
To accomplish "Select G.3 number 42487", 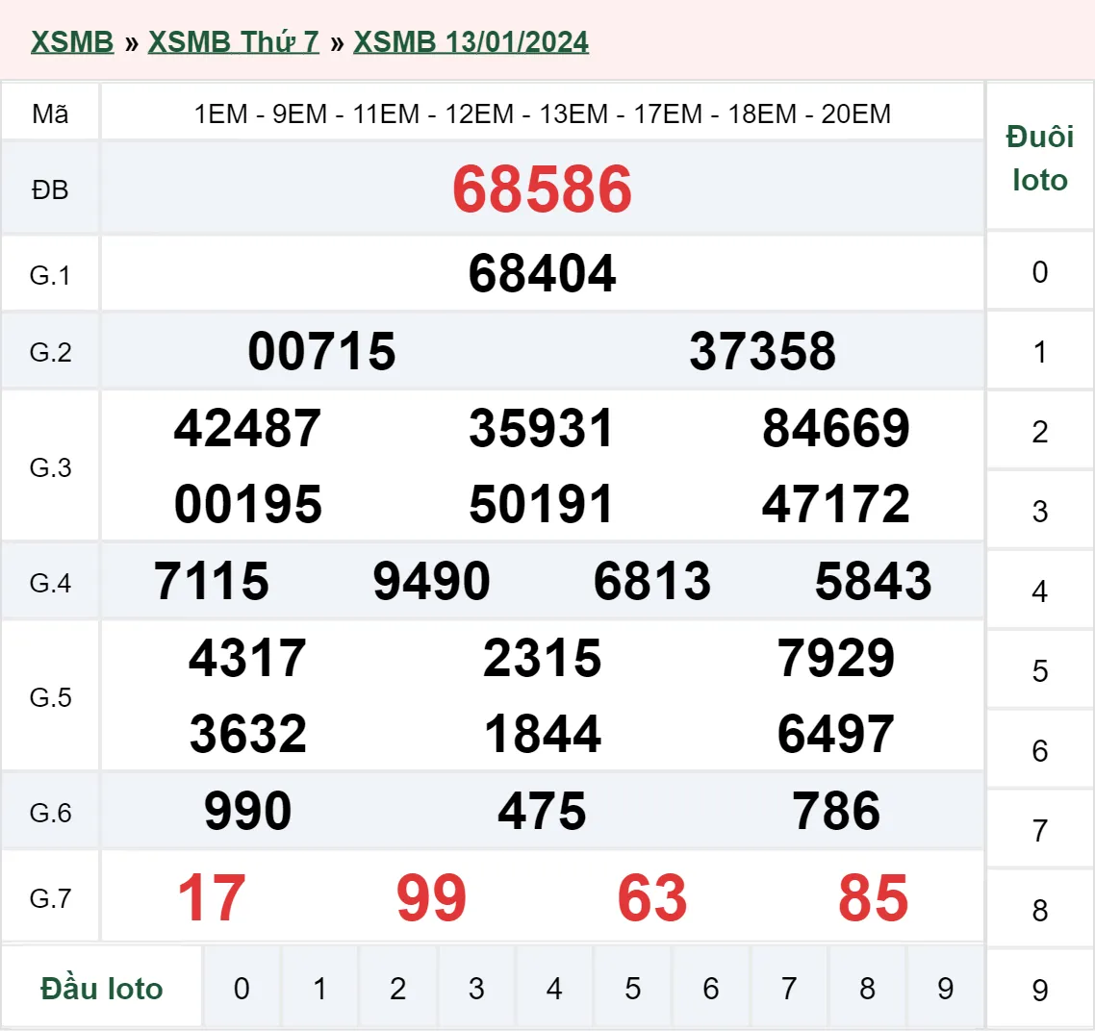I will (247, 429).
